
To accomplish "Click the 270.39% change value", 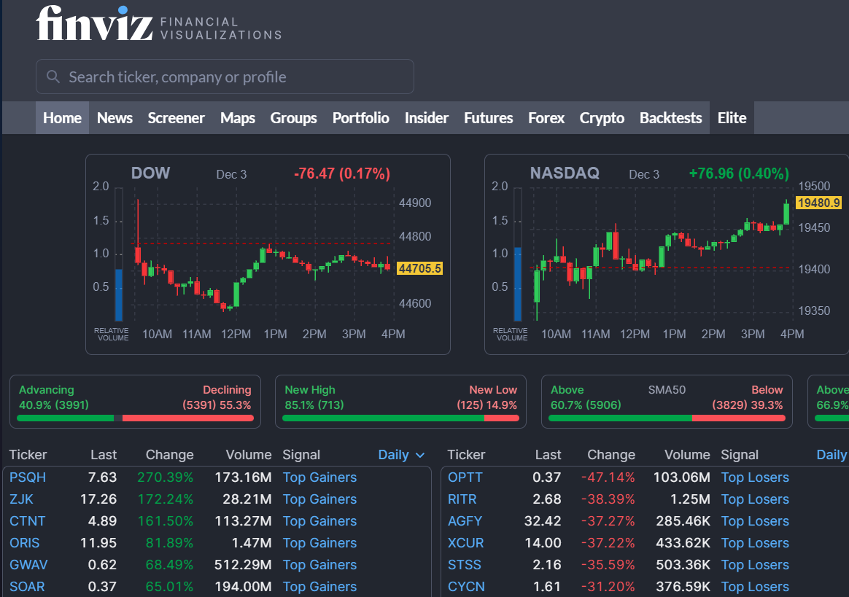I will 165,477.
